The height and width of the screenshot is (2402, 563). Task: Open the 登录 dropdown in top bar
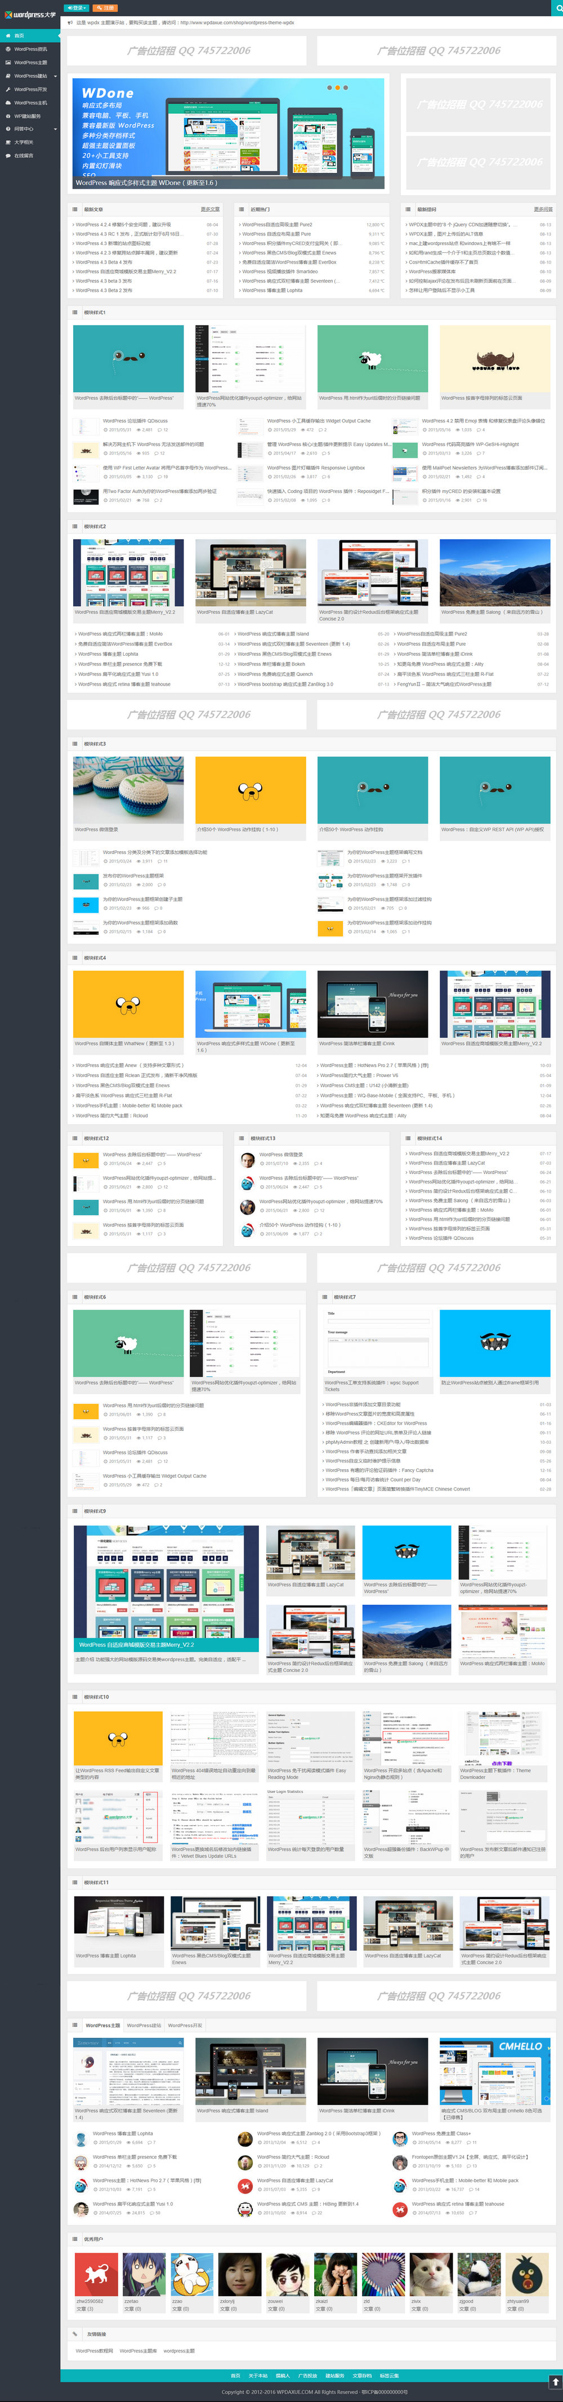(x=77, y=7)
